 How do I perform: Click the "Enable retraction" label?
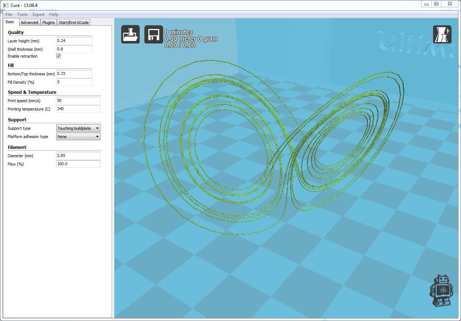click(22, 56)
